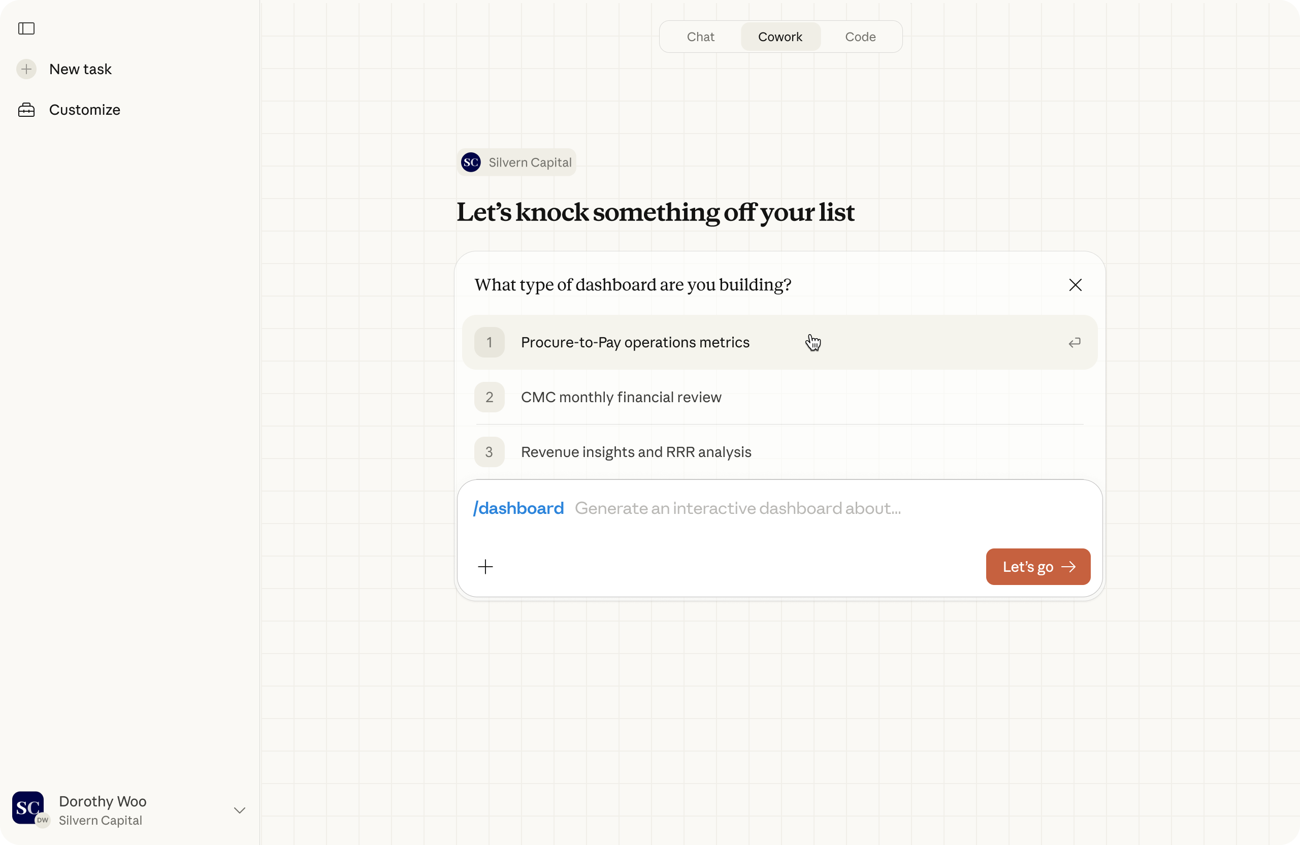Expand the Dorothy Woo account chevron
1300x845 pixels.
[239, 810]
